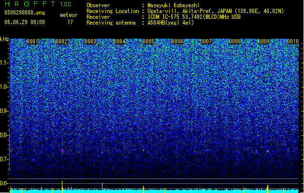Image resolution: width=304 pixels, height=193 pixels.
Task: Click minute marker 0002
Action: click(x=61, y=41)
